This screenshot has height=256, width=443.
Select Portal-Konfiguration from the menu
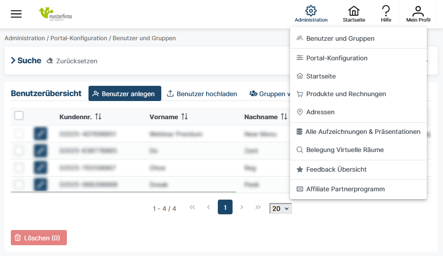point(336,58)
